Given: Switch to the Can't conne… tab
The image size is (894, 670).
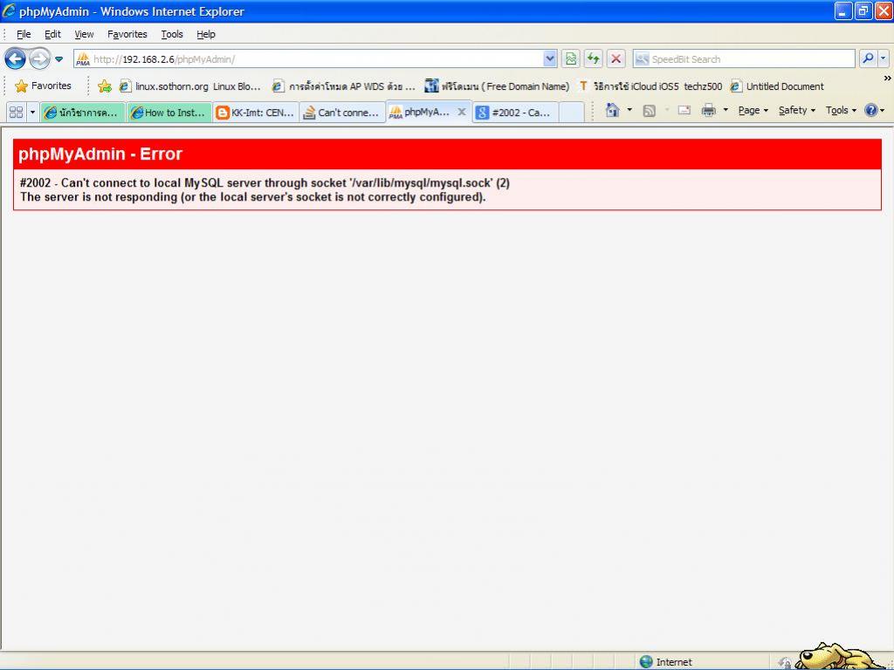Looking at the screenshot, I should point(342,113).
